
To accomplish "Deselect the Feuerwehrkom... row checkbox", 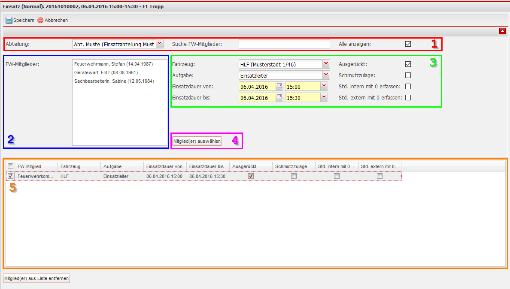I will click(10, 176).
